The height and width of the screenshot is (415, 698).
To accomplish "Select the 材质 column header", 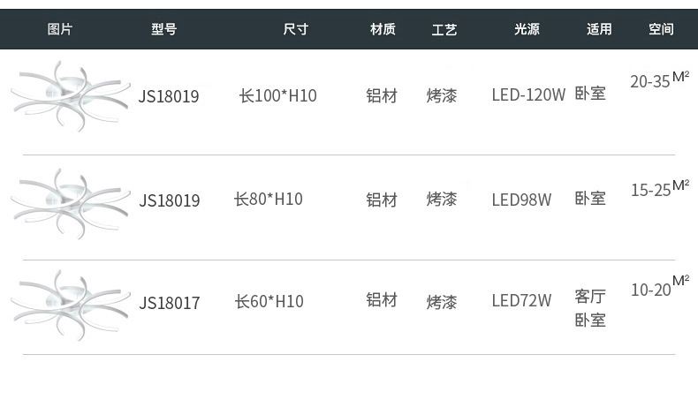I will pyautogui.click(x=383, y=29).
